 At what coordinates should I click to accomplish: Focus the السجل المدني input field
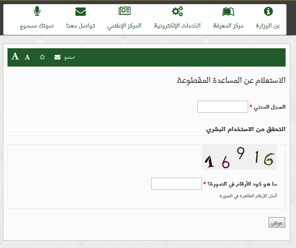pyautogui.click(x=223, y=107)
